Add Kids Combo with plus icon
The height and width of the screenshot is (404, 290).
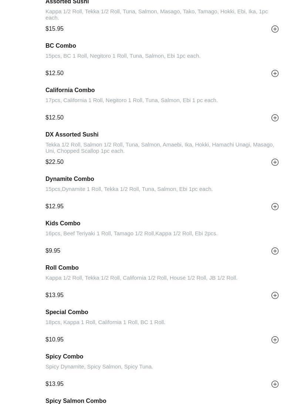click(x=275, y=251)
